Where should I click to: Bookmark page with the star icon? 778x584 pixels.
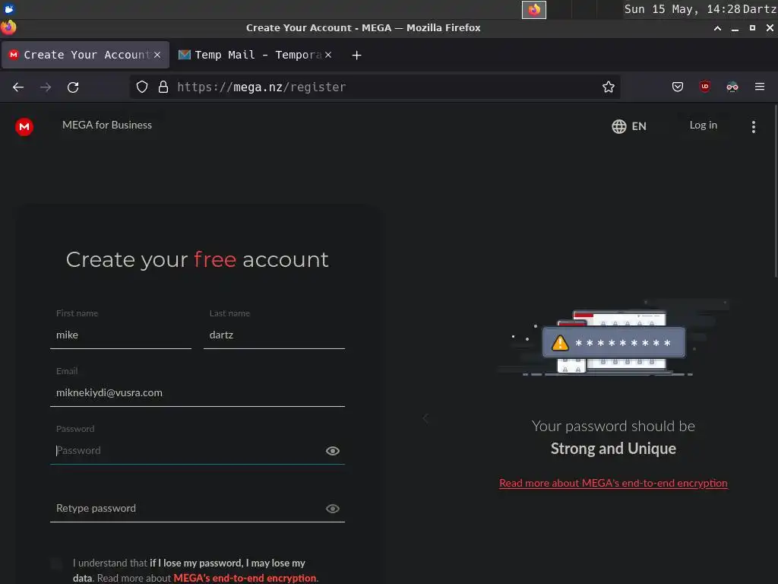[x=609, y=87]
